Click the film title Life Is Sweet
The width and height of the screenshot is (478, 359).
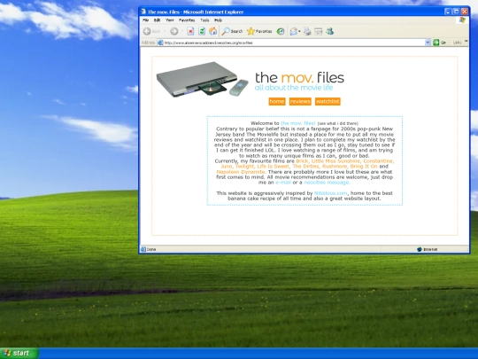pos(274,166)
